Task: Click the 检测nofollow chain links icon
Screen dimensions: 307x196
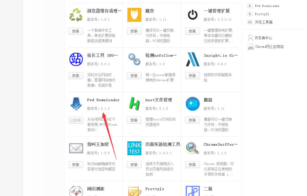Action: point(134,59)
